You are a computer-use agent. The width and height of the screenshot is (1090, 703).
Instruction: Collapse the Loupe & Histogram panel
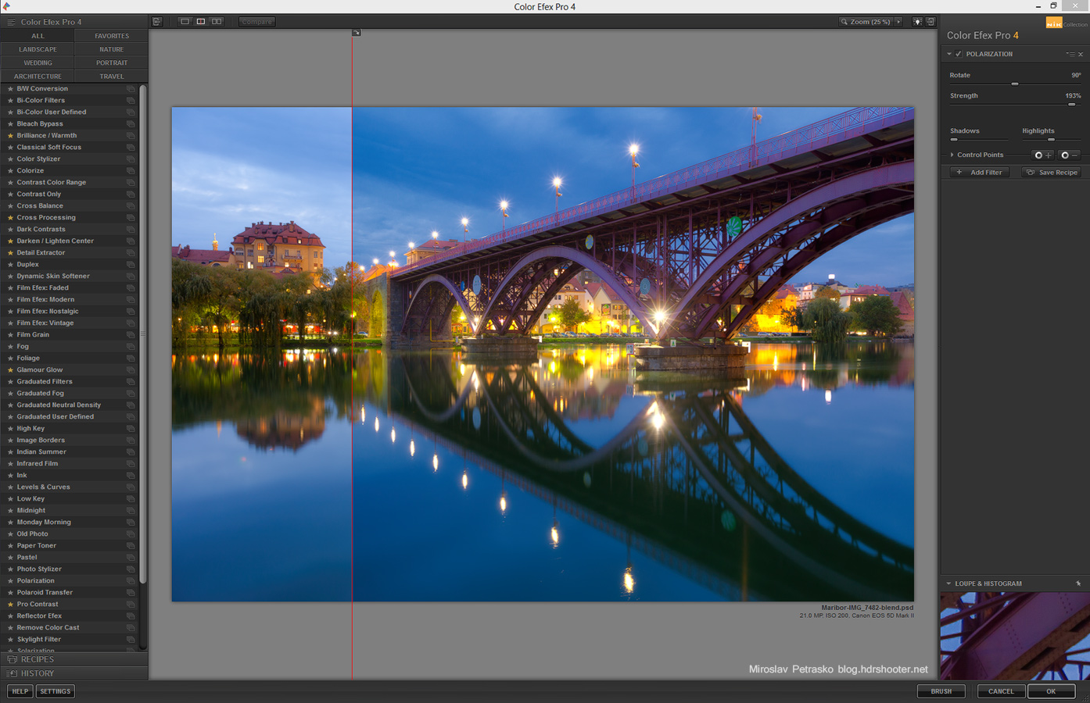(x=948, y=583)
